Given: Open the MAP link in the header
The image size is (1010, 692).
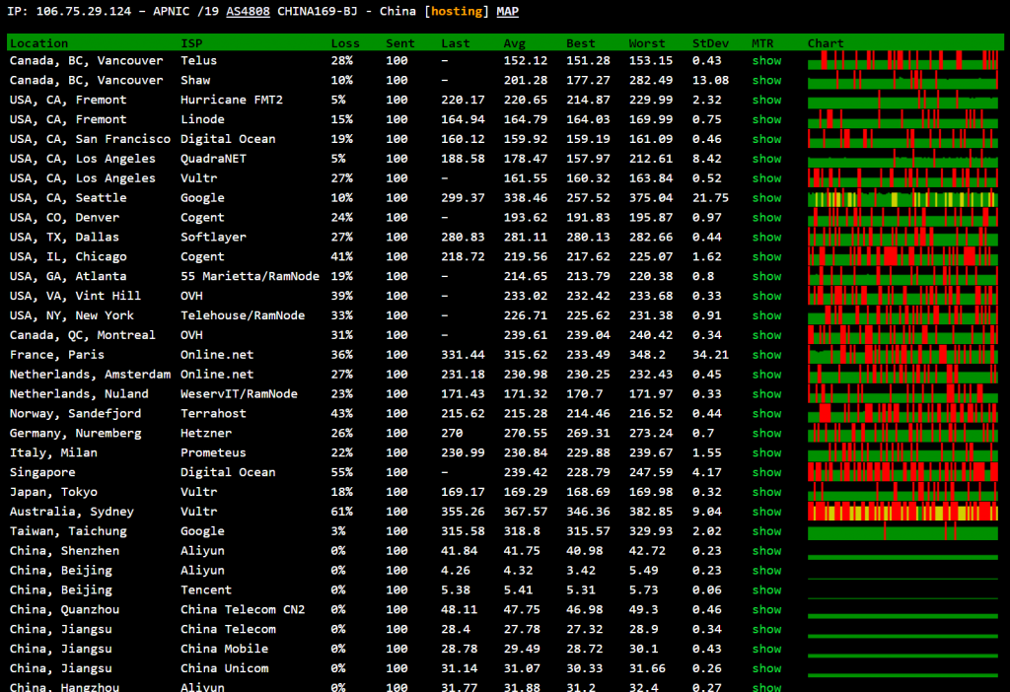Looking at the screenshot, I should (x=508, y=12).
